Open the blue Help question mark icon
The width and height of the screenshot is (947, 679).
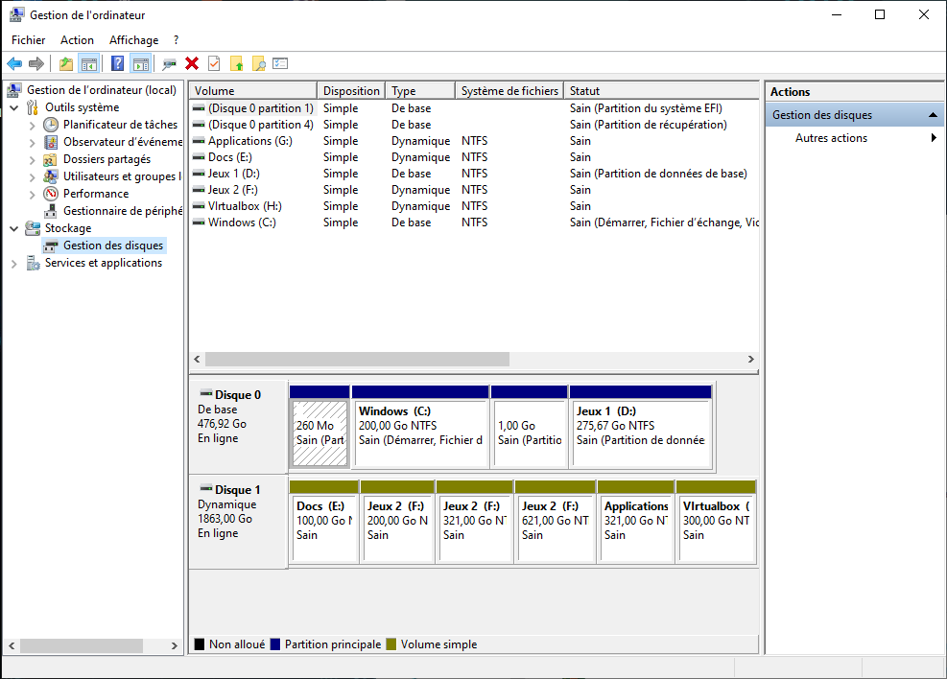coord(117,64)
